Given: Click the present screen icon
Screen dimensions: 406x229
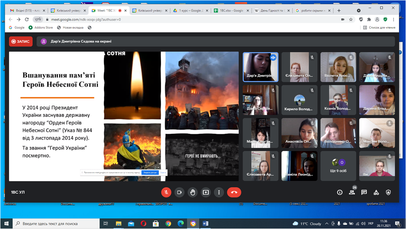Looking at the screenshot, I should click(206, 192).
